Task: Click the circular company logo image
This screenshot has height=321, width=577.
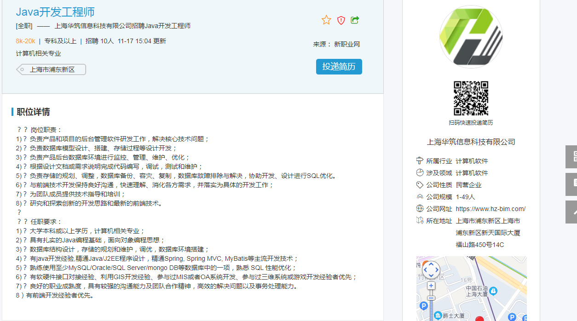Action: (471, 37)
